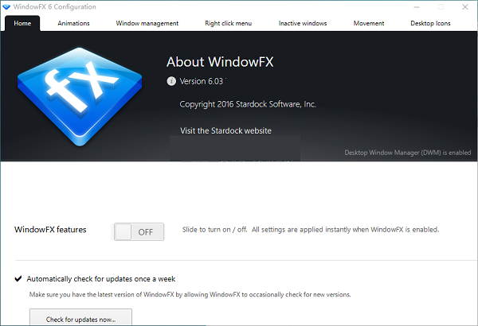This screenshot has height=326, width=478.
Task: Click the About WindowFX heading
Action: (220, 62)
